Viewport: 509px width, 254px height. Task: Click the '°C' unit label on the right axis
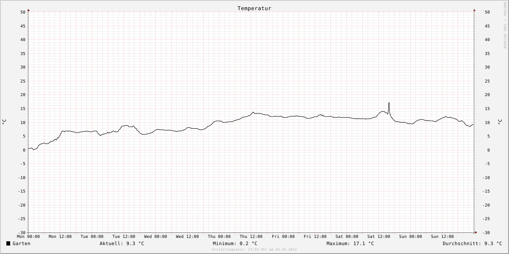coord(500,122)
